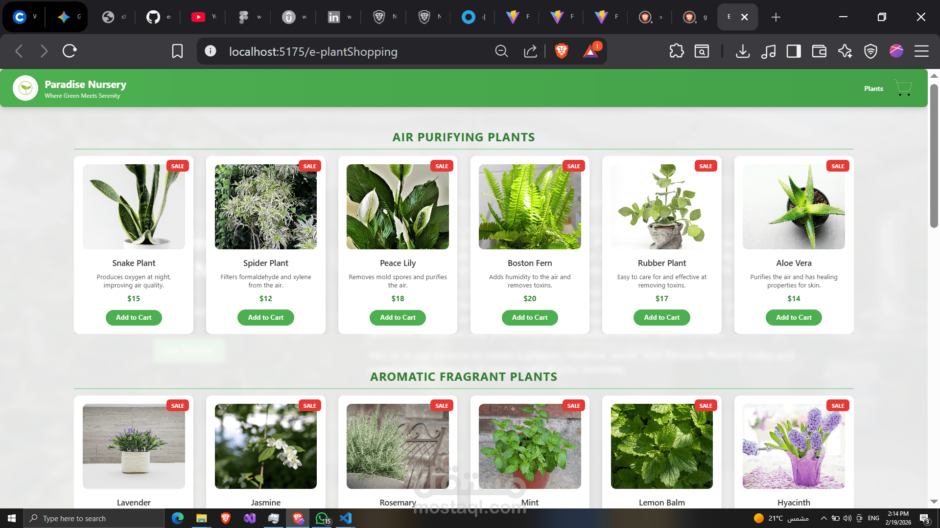
Task: Show hidden icons in the system tray
Action: [x=823, y=518]
